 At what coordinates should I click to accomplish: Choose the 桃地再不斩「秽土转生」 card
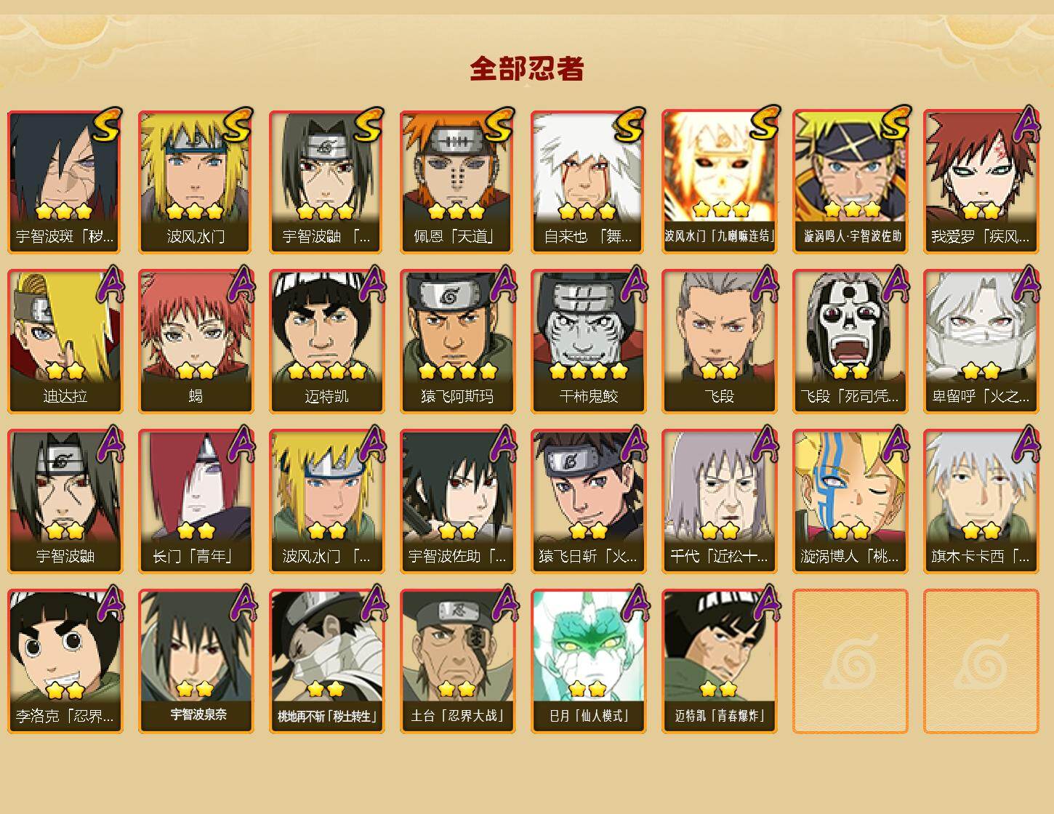[x=327, y=661]
